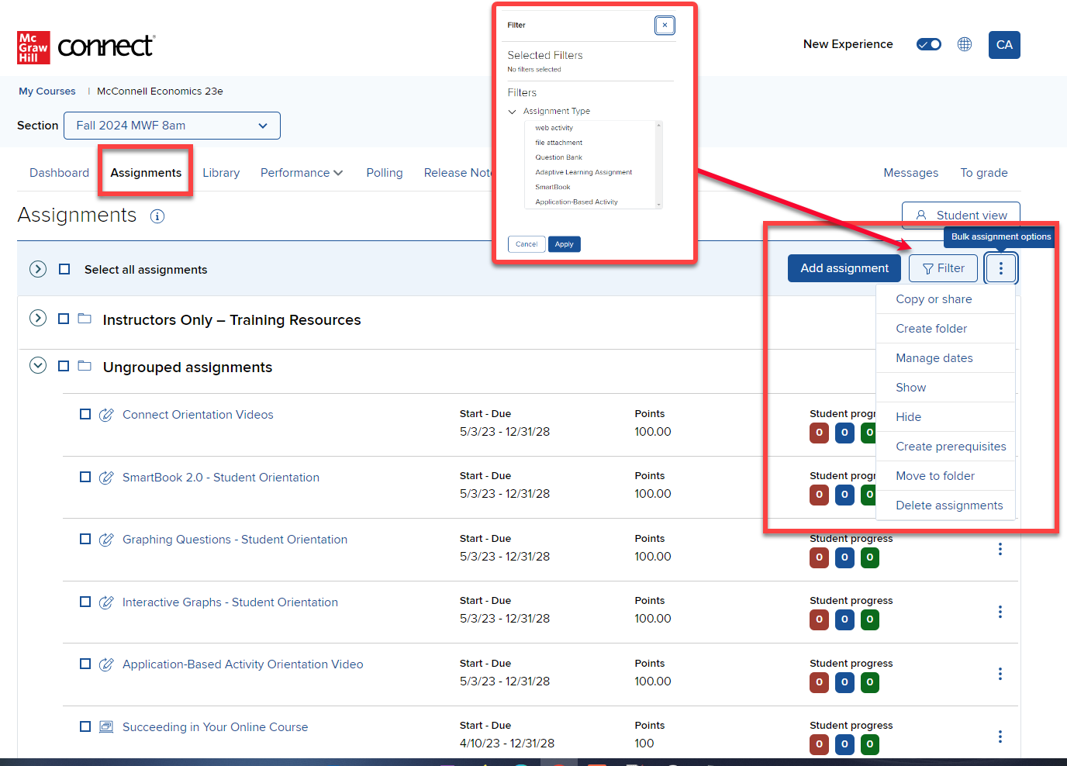Click the Assignments info icon
The image size is (1067, 766).
coord(157,216)
